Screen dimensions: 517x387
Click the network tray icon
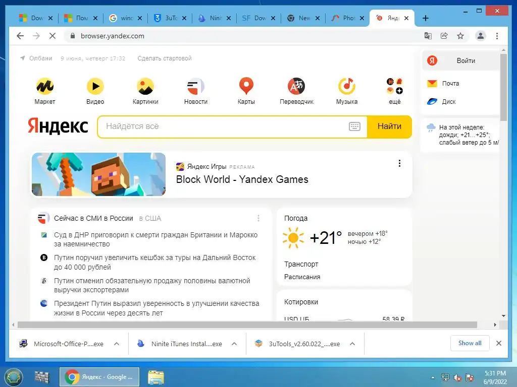coord(445,378)
